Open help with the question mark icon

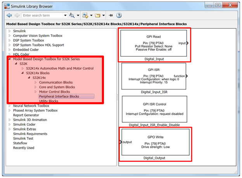click(119, 15)
